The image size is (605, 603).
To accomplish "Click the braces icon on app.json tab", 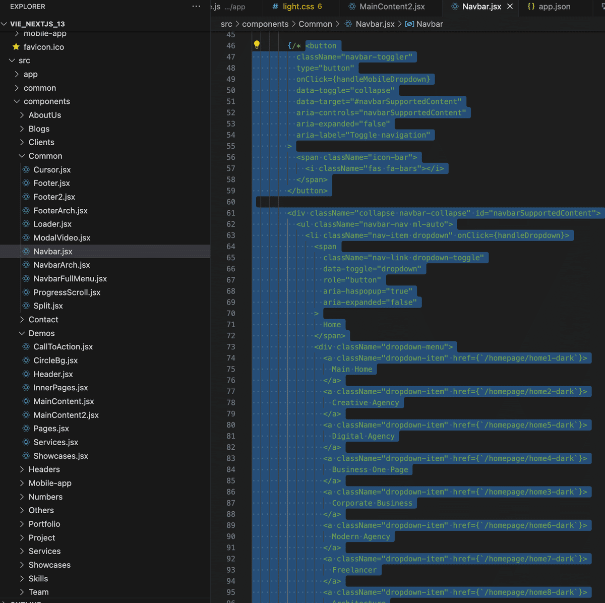I will (531, 7).
